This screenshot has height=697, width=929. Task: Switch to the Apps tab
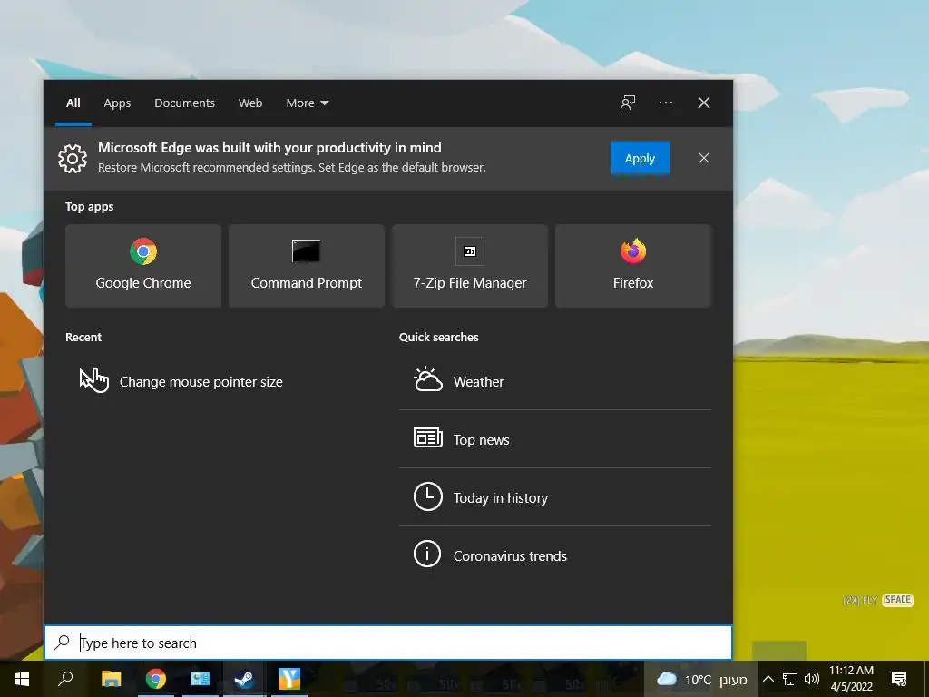117,103
